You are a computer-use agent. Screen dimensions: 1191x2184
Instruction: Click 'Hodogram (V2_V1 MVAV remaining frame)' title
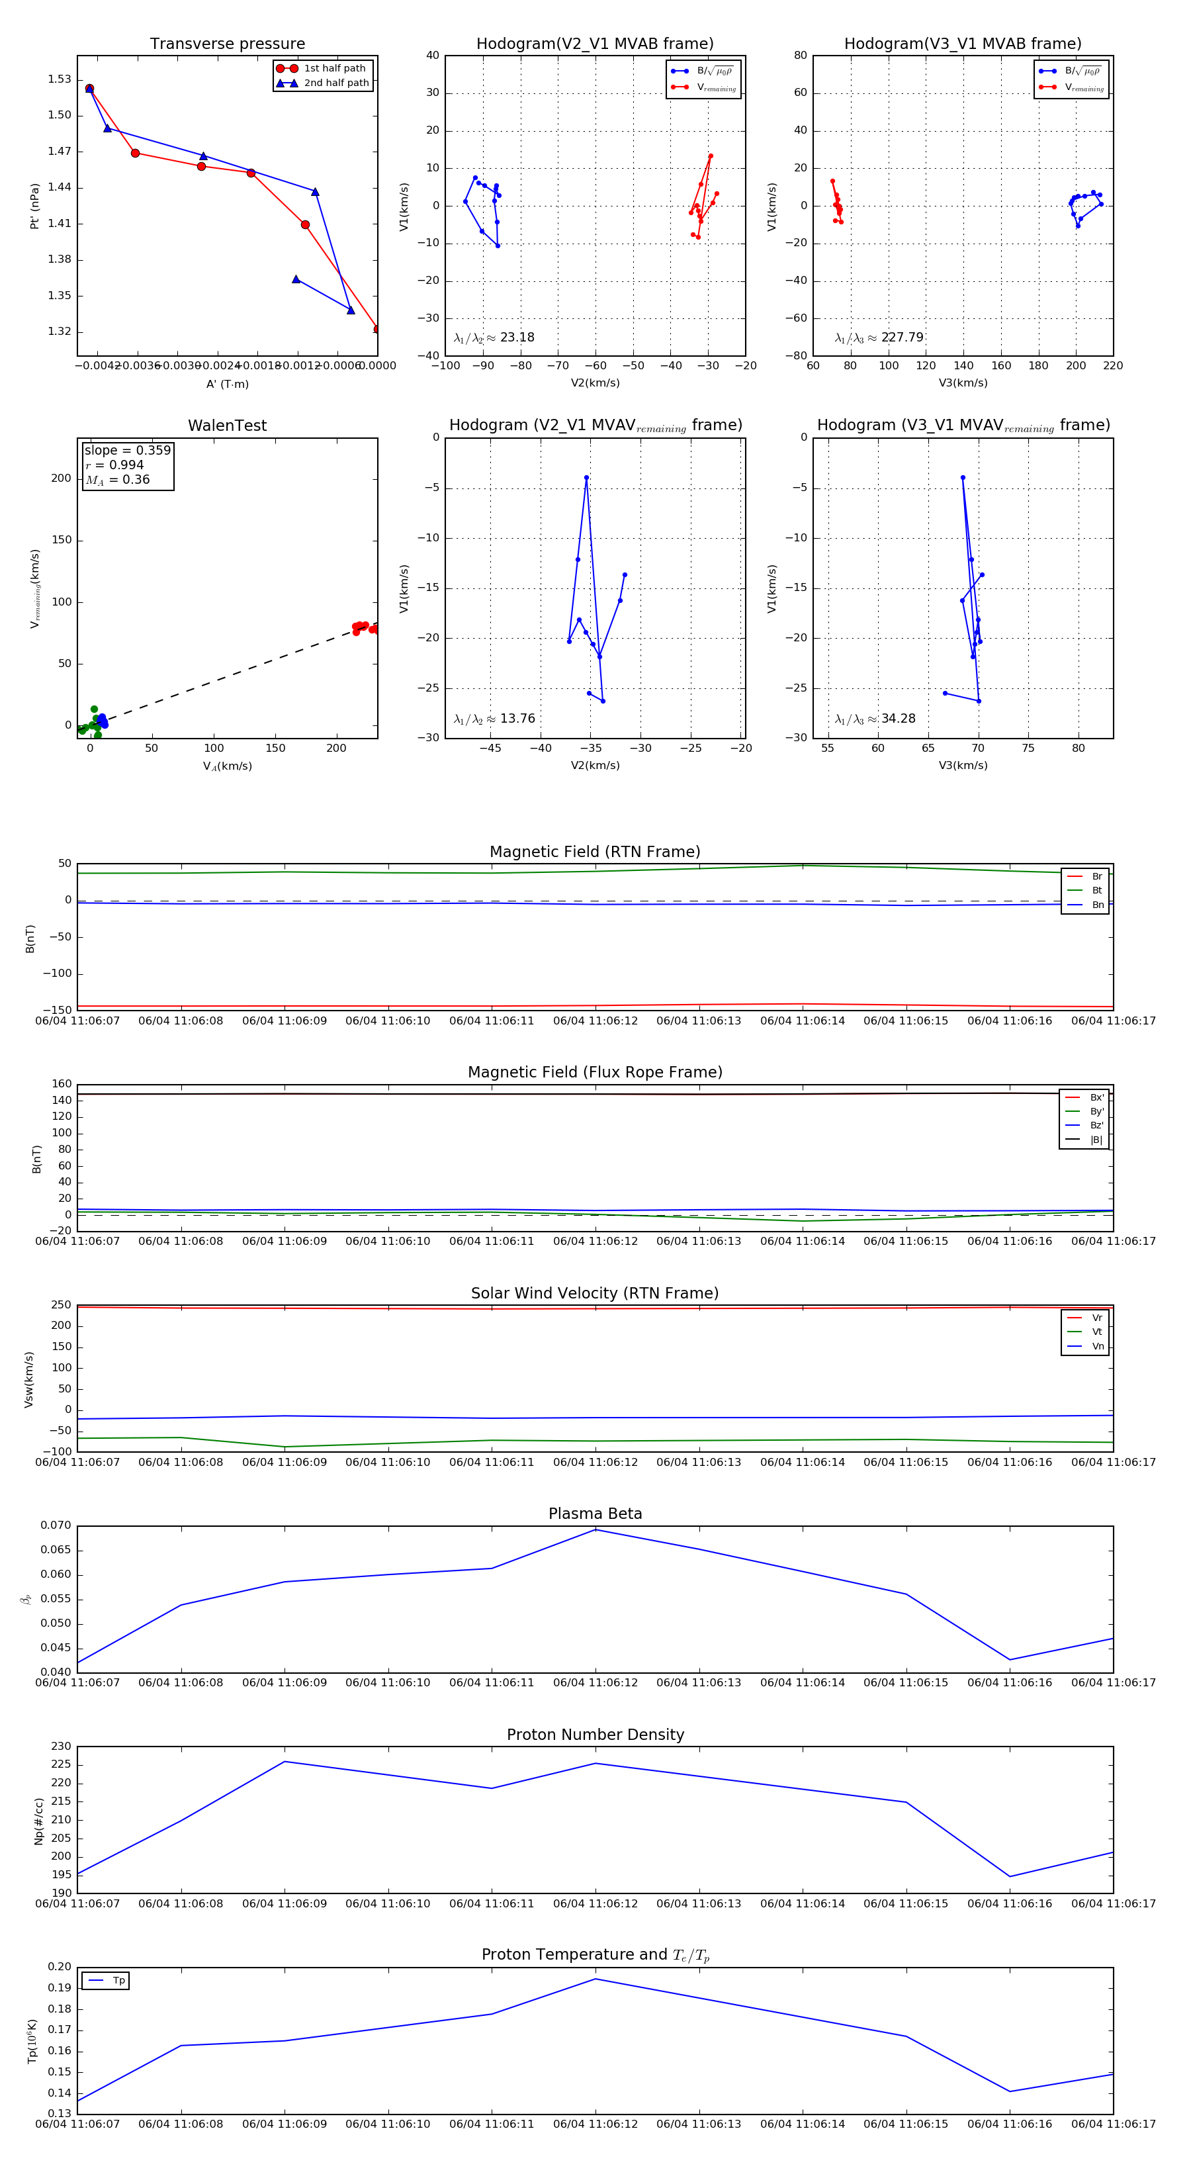(x=595, y=426)
